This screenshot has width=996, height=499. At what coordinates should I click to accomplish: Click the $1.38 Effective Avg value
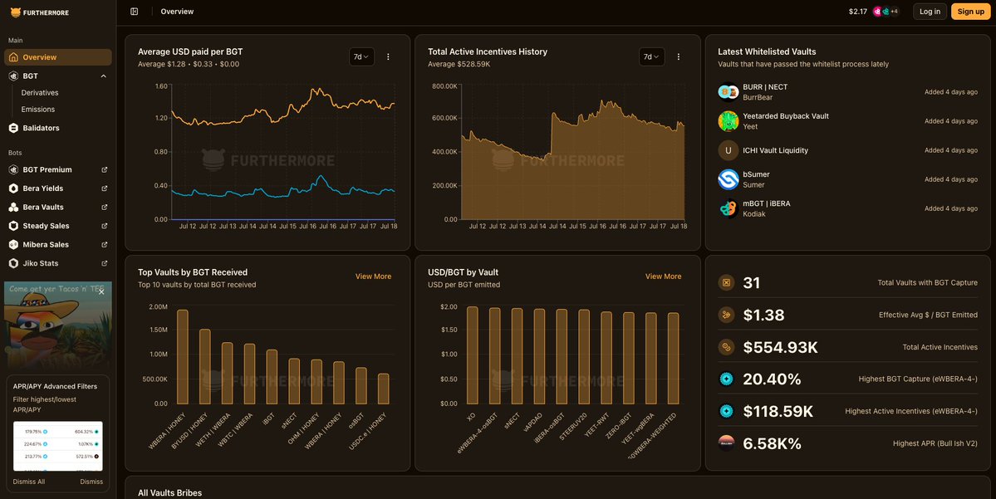click(x=763, y=315)
